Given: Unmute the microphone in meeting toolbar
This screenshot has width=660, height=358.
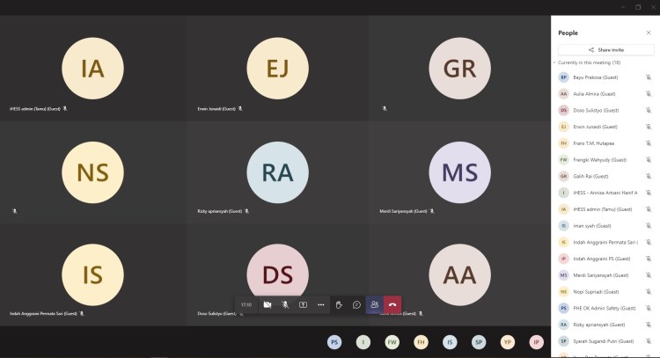Looking at the screenshot, I should [x=285, y=304].
